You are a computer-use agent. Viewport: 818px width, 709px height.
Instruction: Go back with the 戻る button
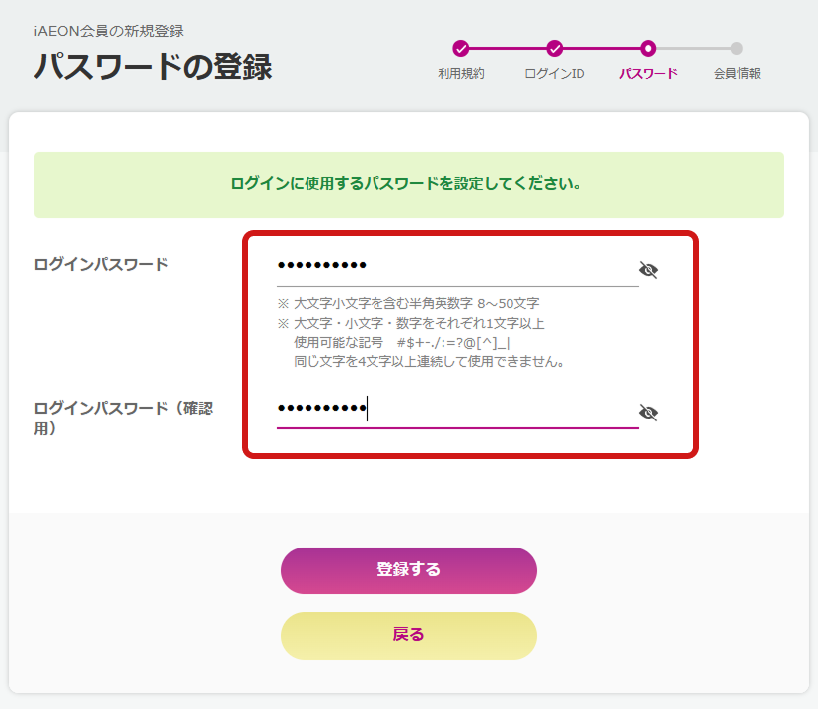(409, 635)
